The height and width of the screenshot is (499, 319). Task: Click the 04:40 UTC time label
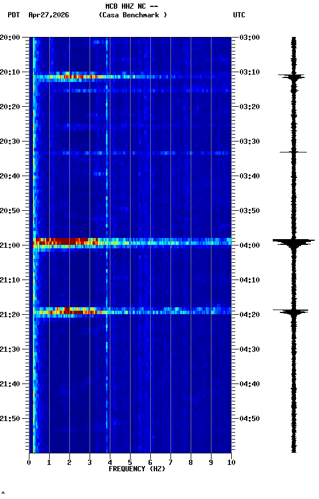pyautogui.click(x=250, y=384)
